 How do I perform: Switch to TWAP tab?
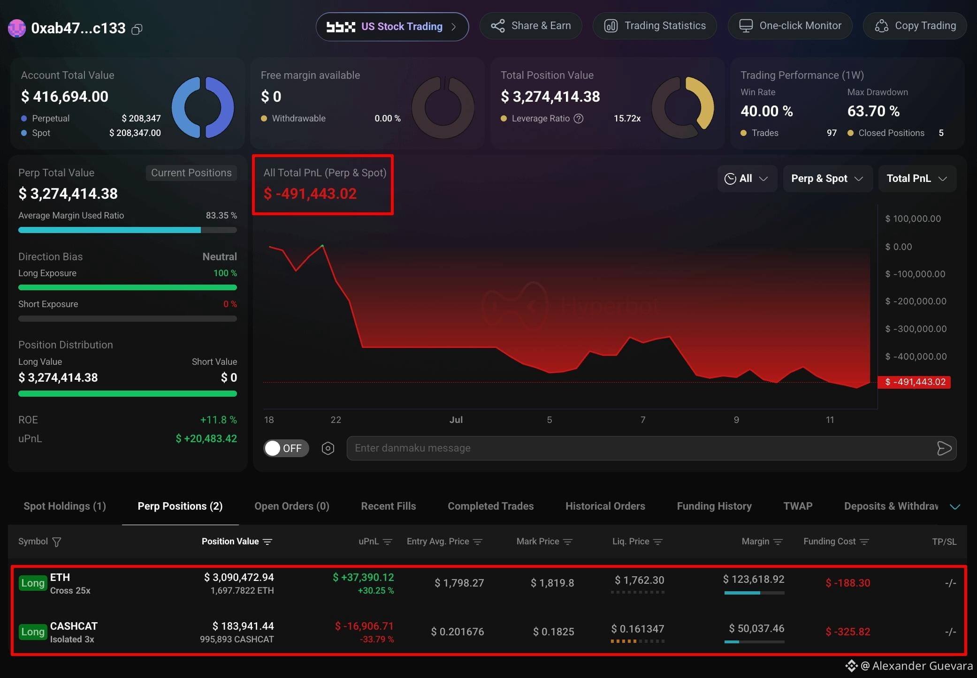tap(798, 506)
